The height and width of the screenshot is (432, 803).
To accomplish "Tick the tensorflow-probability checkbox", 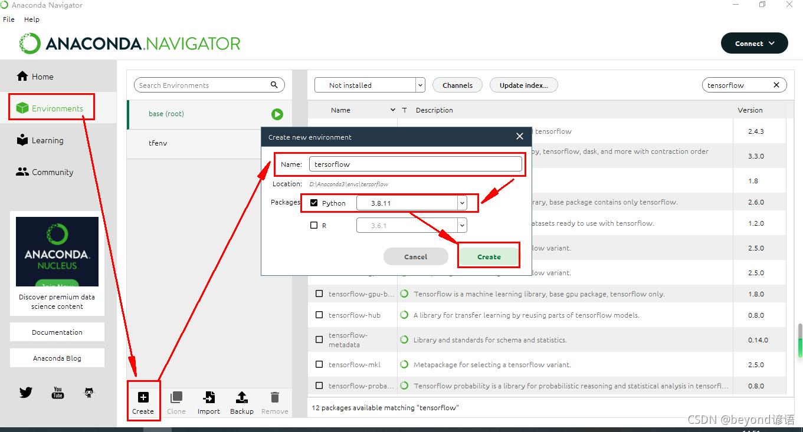I will 319,386.
